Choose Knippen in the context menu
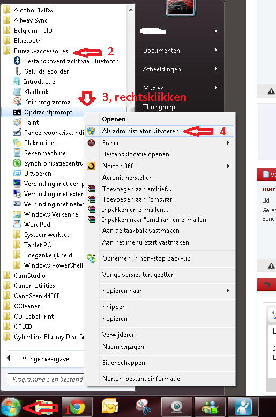 [114, 307]
